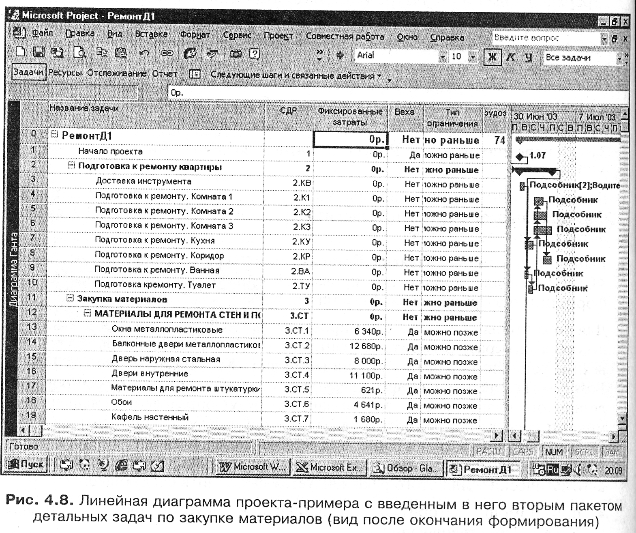Open the Вставка menu
Screen dimensions: 636x533
click(x=151, y=34)
